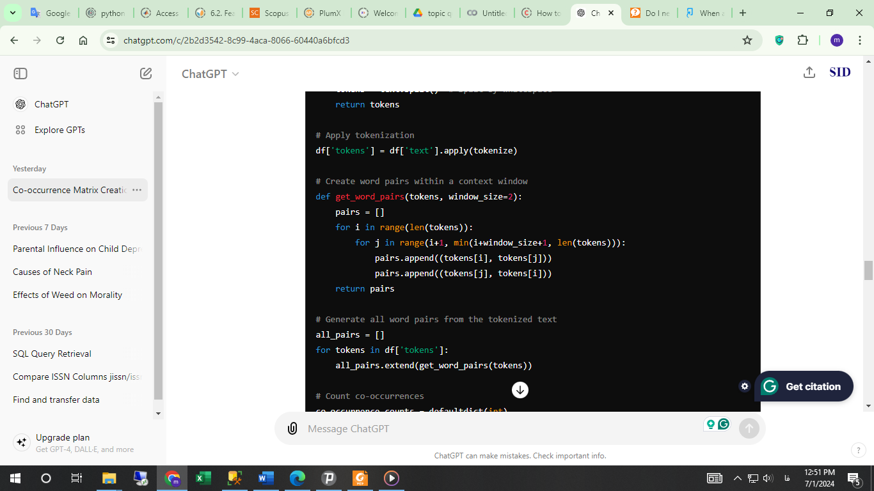
Task: Open a new browser tab
Action: pyautogui.click(x=742, y=13)
